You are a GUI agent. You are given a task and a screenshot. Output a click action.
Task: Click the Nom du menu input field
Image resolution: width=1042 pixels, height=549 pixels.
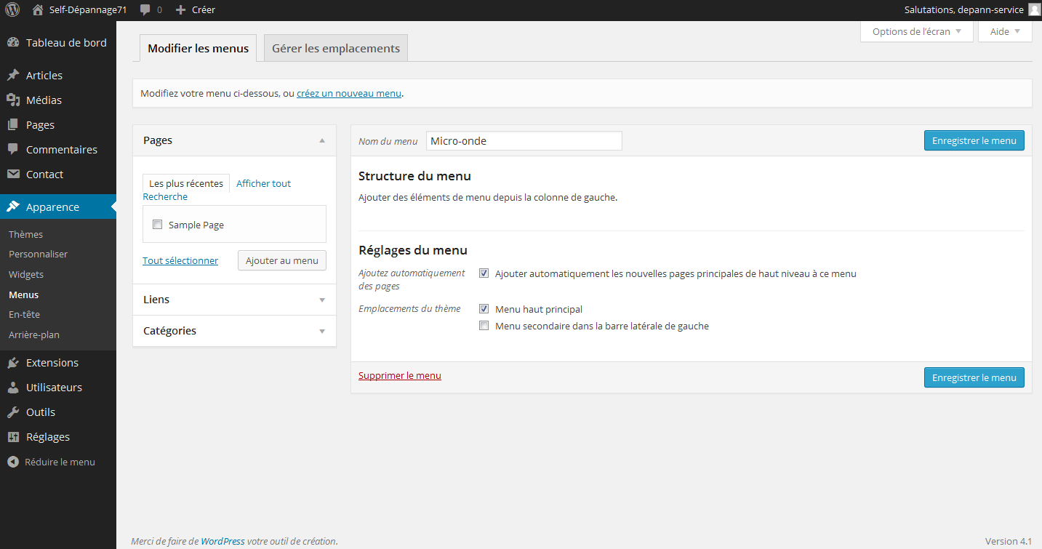(524, 140)
